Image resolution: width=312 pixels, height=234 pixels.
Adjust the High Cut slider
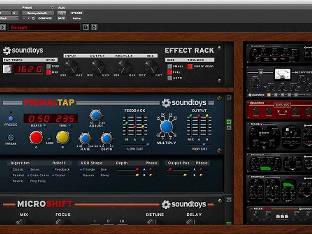(204, 145)
